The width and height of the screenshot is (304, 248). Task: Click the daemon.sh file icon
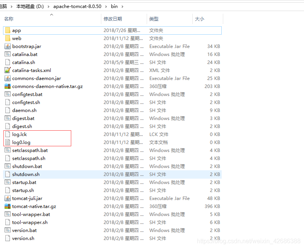(x=8, y=110)
